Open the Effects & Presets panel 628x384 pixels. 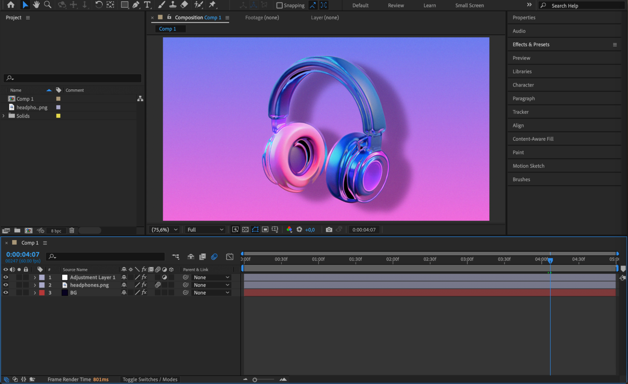click(x=531, y=45)
